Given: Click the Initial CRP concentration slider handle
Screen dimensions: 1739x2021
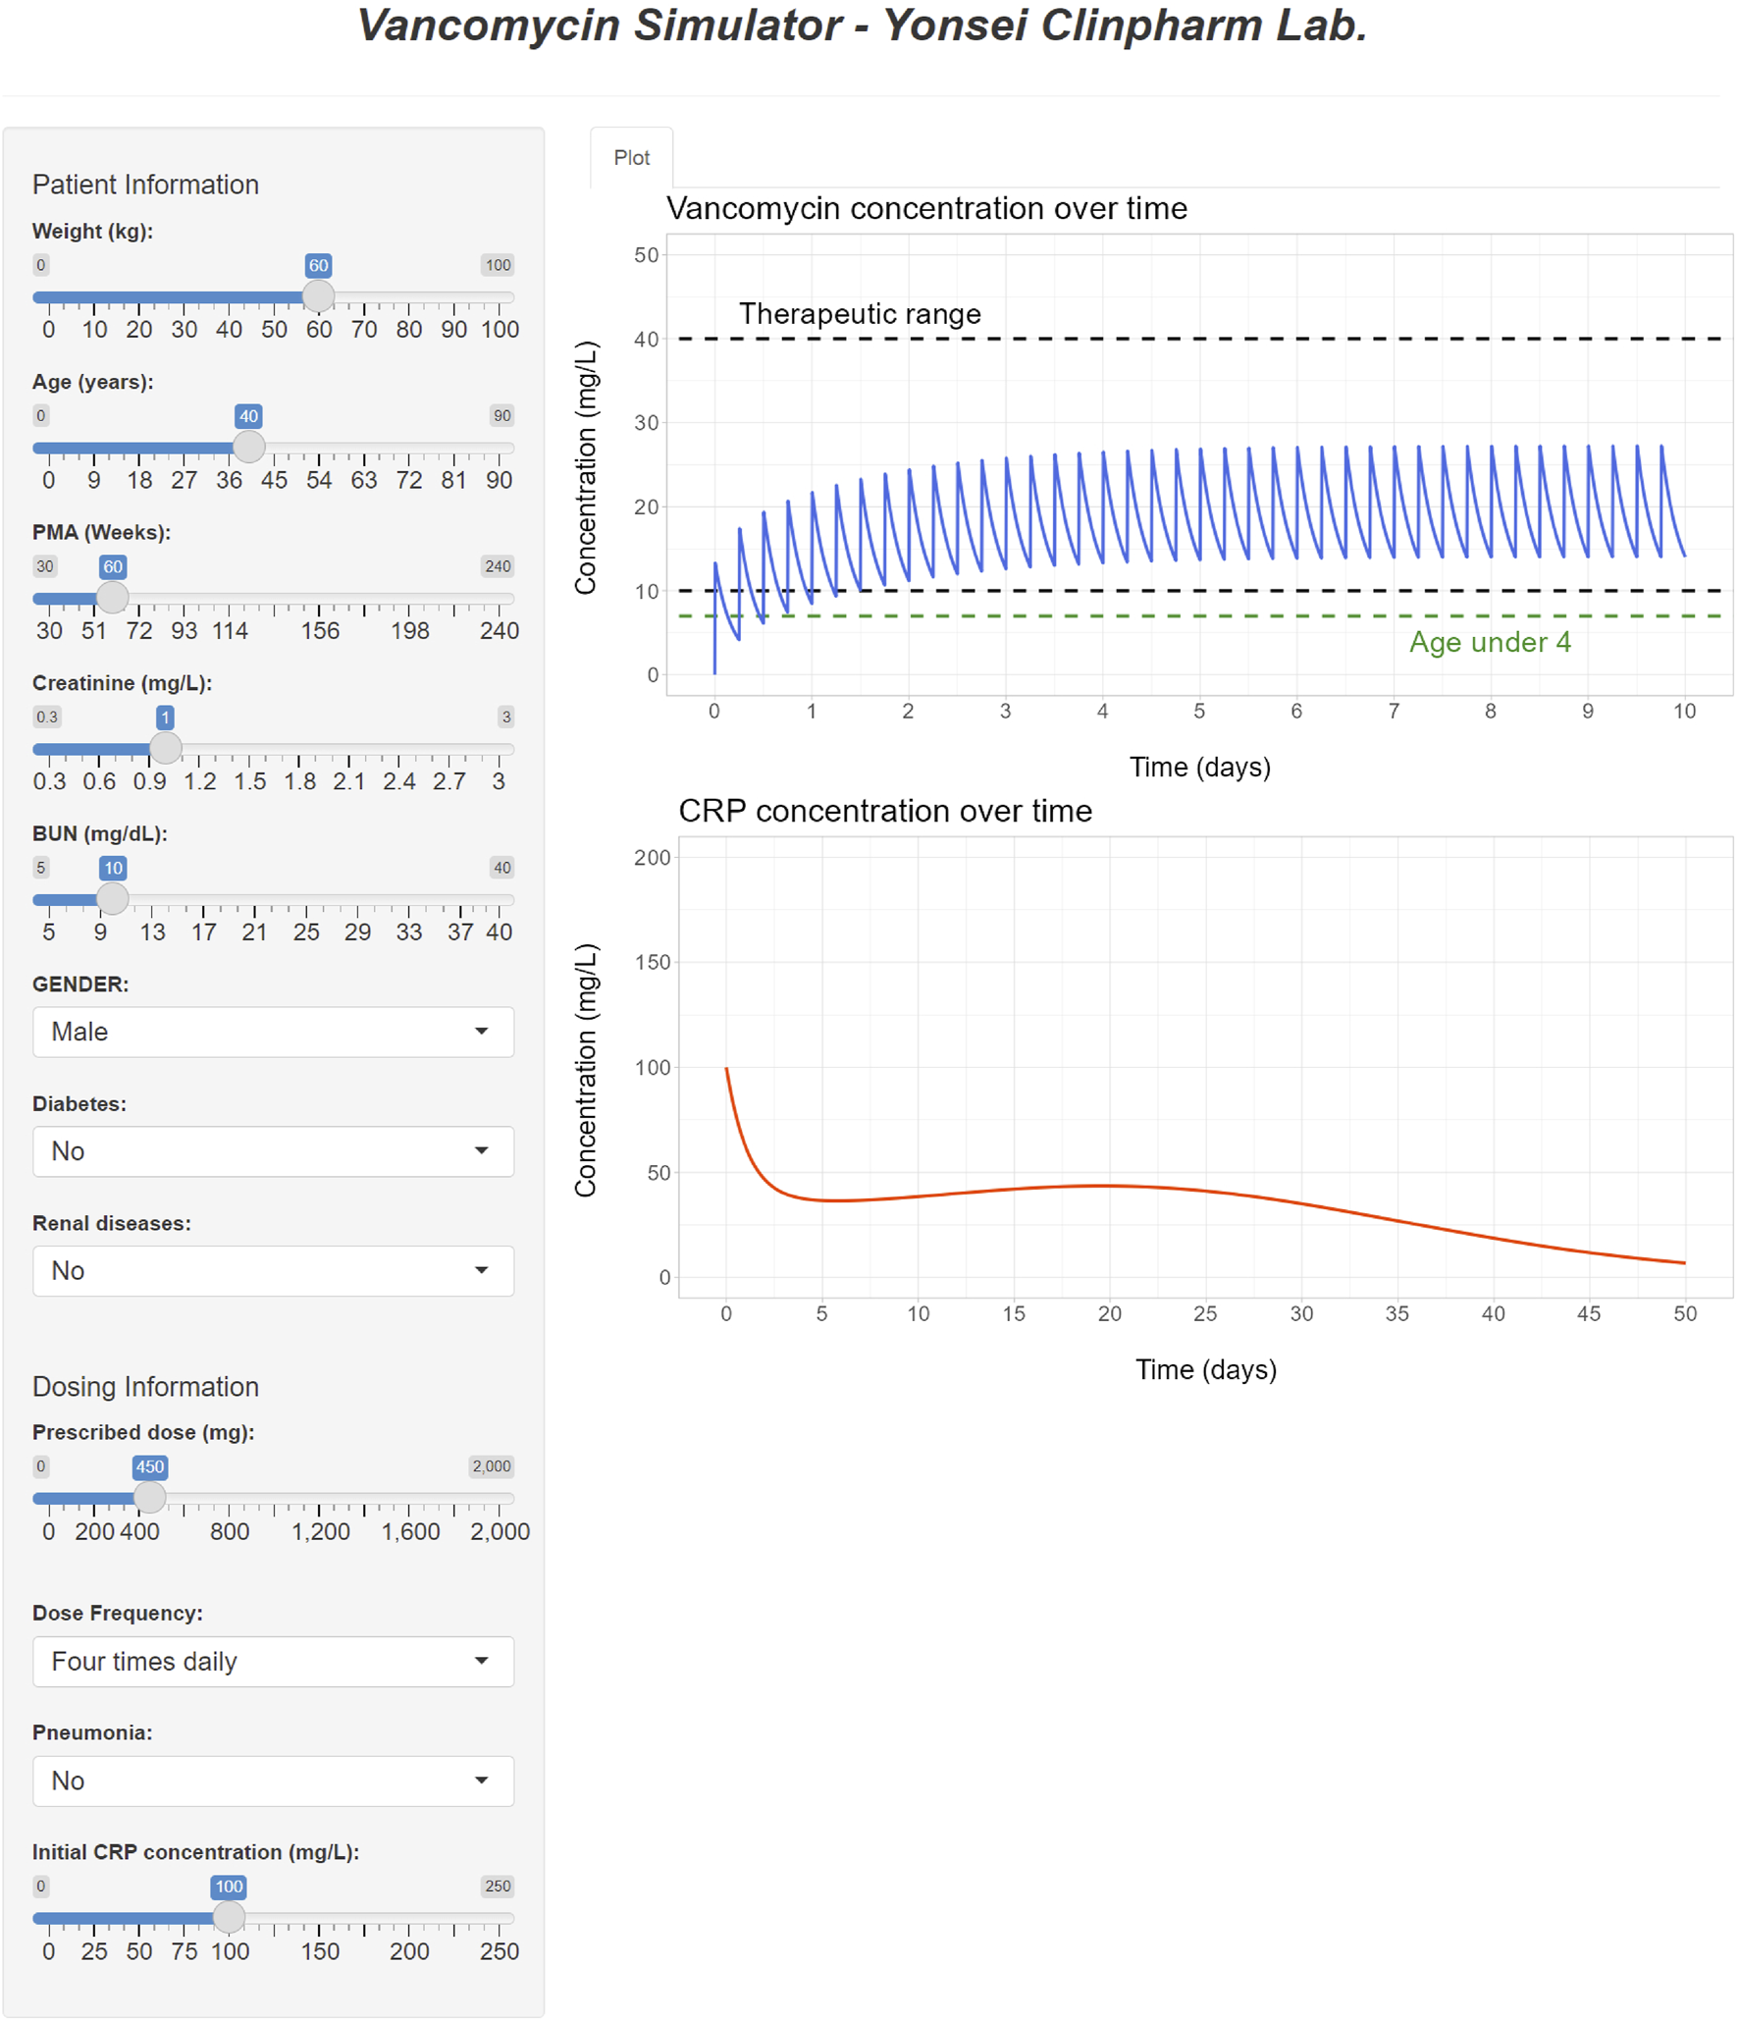Looking at the screenshot, I should click(x=229, y=1918).
